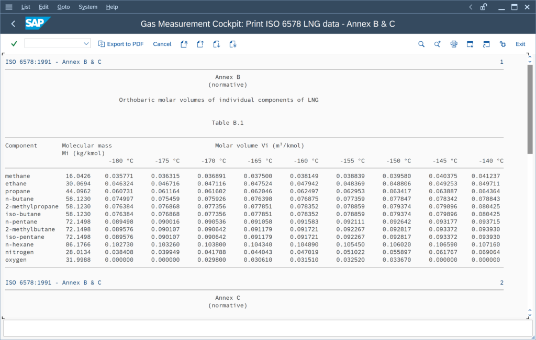Select the 'propane' component row label

coord(17,191)
